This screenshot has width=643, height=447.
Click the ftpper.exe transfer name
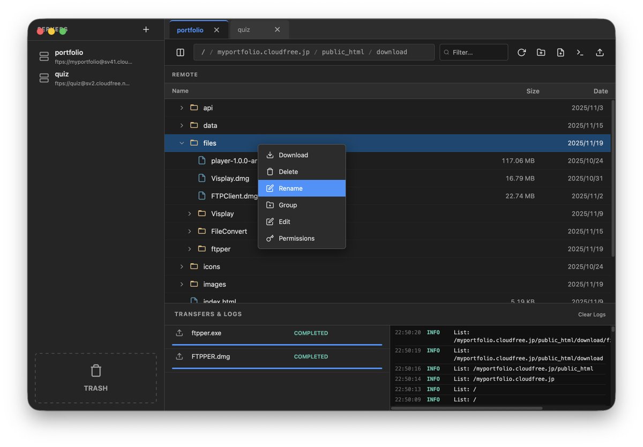coord(206,333)
